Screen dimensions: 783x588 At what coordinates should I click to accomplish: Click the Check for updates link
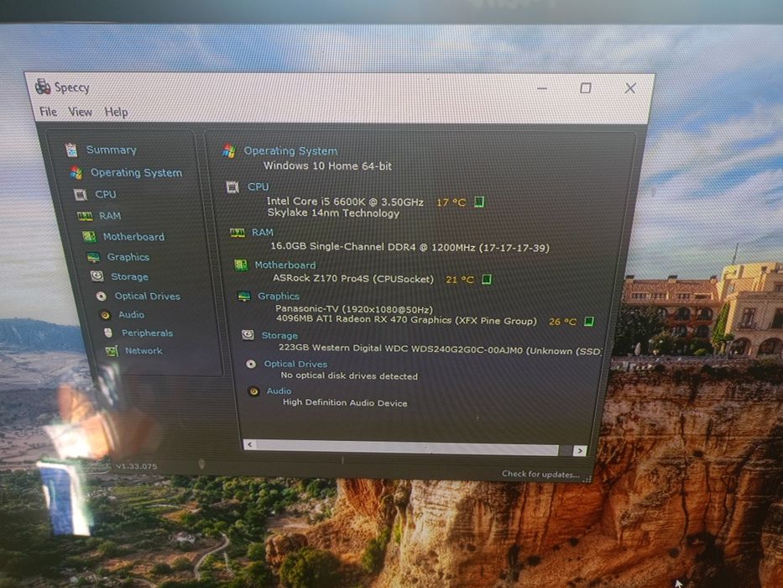pos(540,474)
